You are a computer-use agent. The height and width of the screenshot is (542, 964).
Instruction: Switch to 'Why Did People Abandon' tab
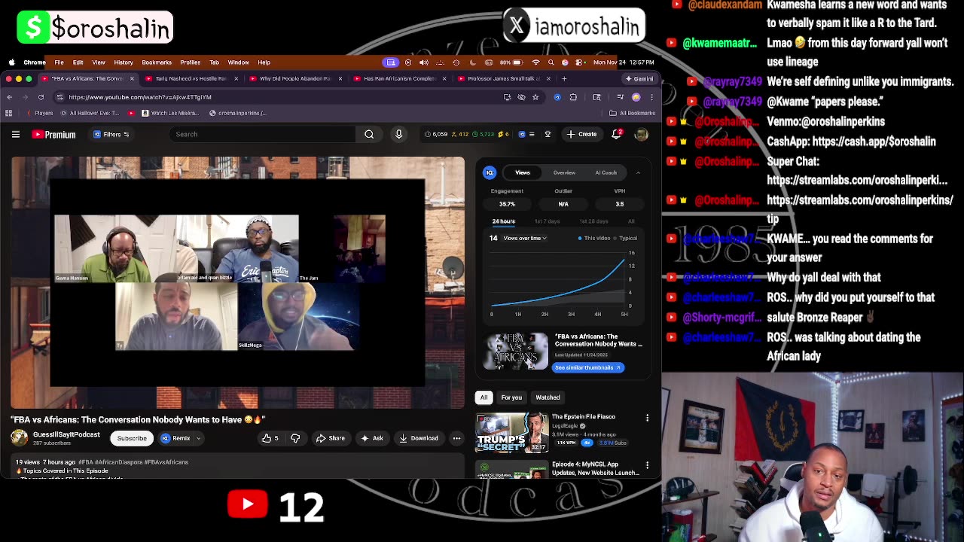[x=294, y=78]
